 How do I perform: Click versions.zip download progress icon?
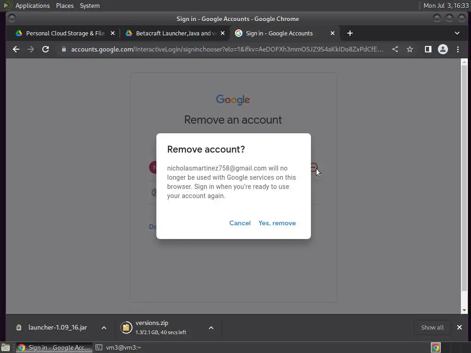click(x=126, y=327)
